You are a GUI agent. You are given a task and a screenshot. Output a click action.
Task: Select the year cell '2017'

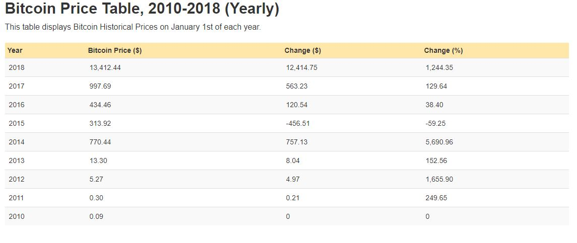17,87
